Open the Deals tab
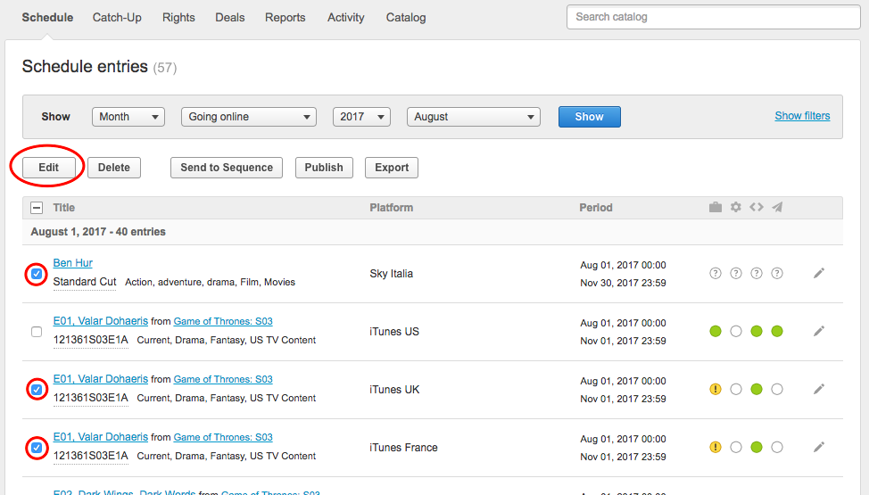This screenshot has width=869, height=495. (230, 17)
